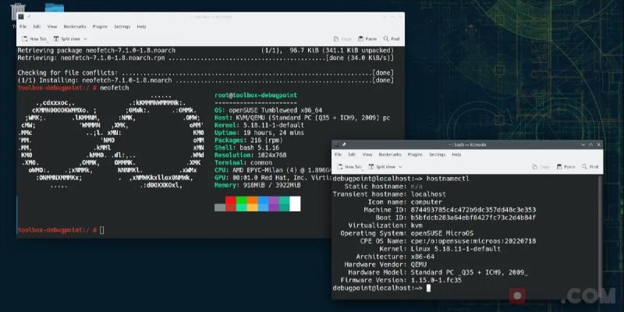Open Bookmarks menu in toolbox Konsole window
The width and height of the screenshot is (624, 312).
coord(75,27)
